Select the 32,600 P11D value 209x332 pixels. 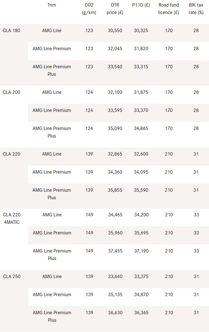click(141, 154)
